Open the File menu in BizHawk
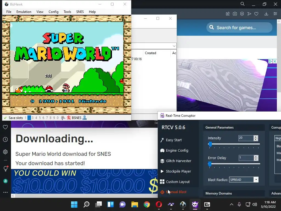The width and height of the screenshot is (281, 211). tap(9, 12)
